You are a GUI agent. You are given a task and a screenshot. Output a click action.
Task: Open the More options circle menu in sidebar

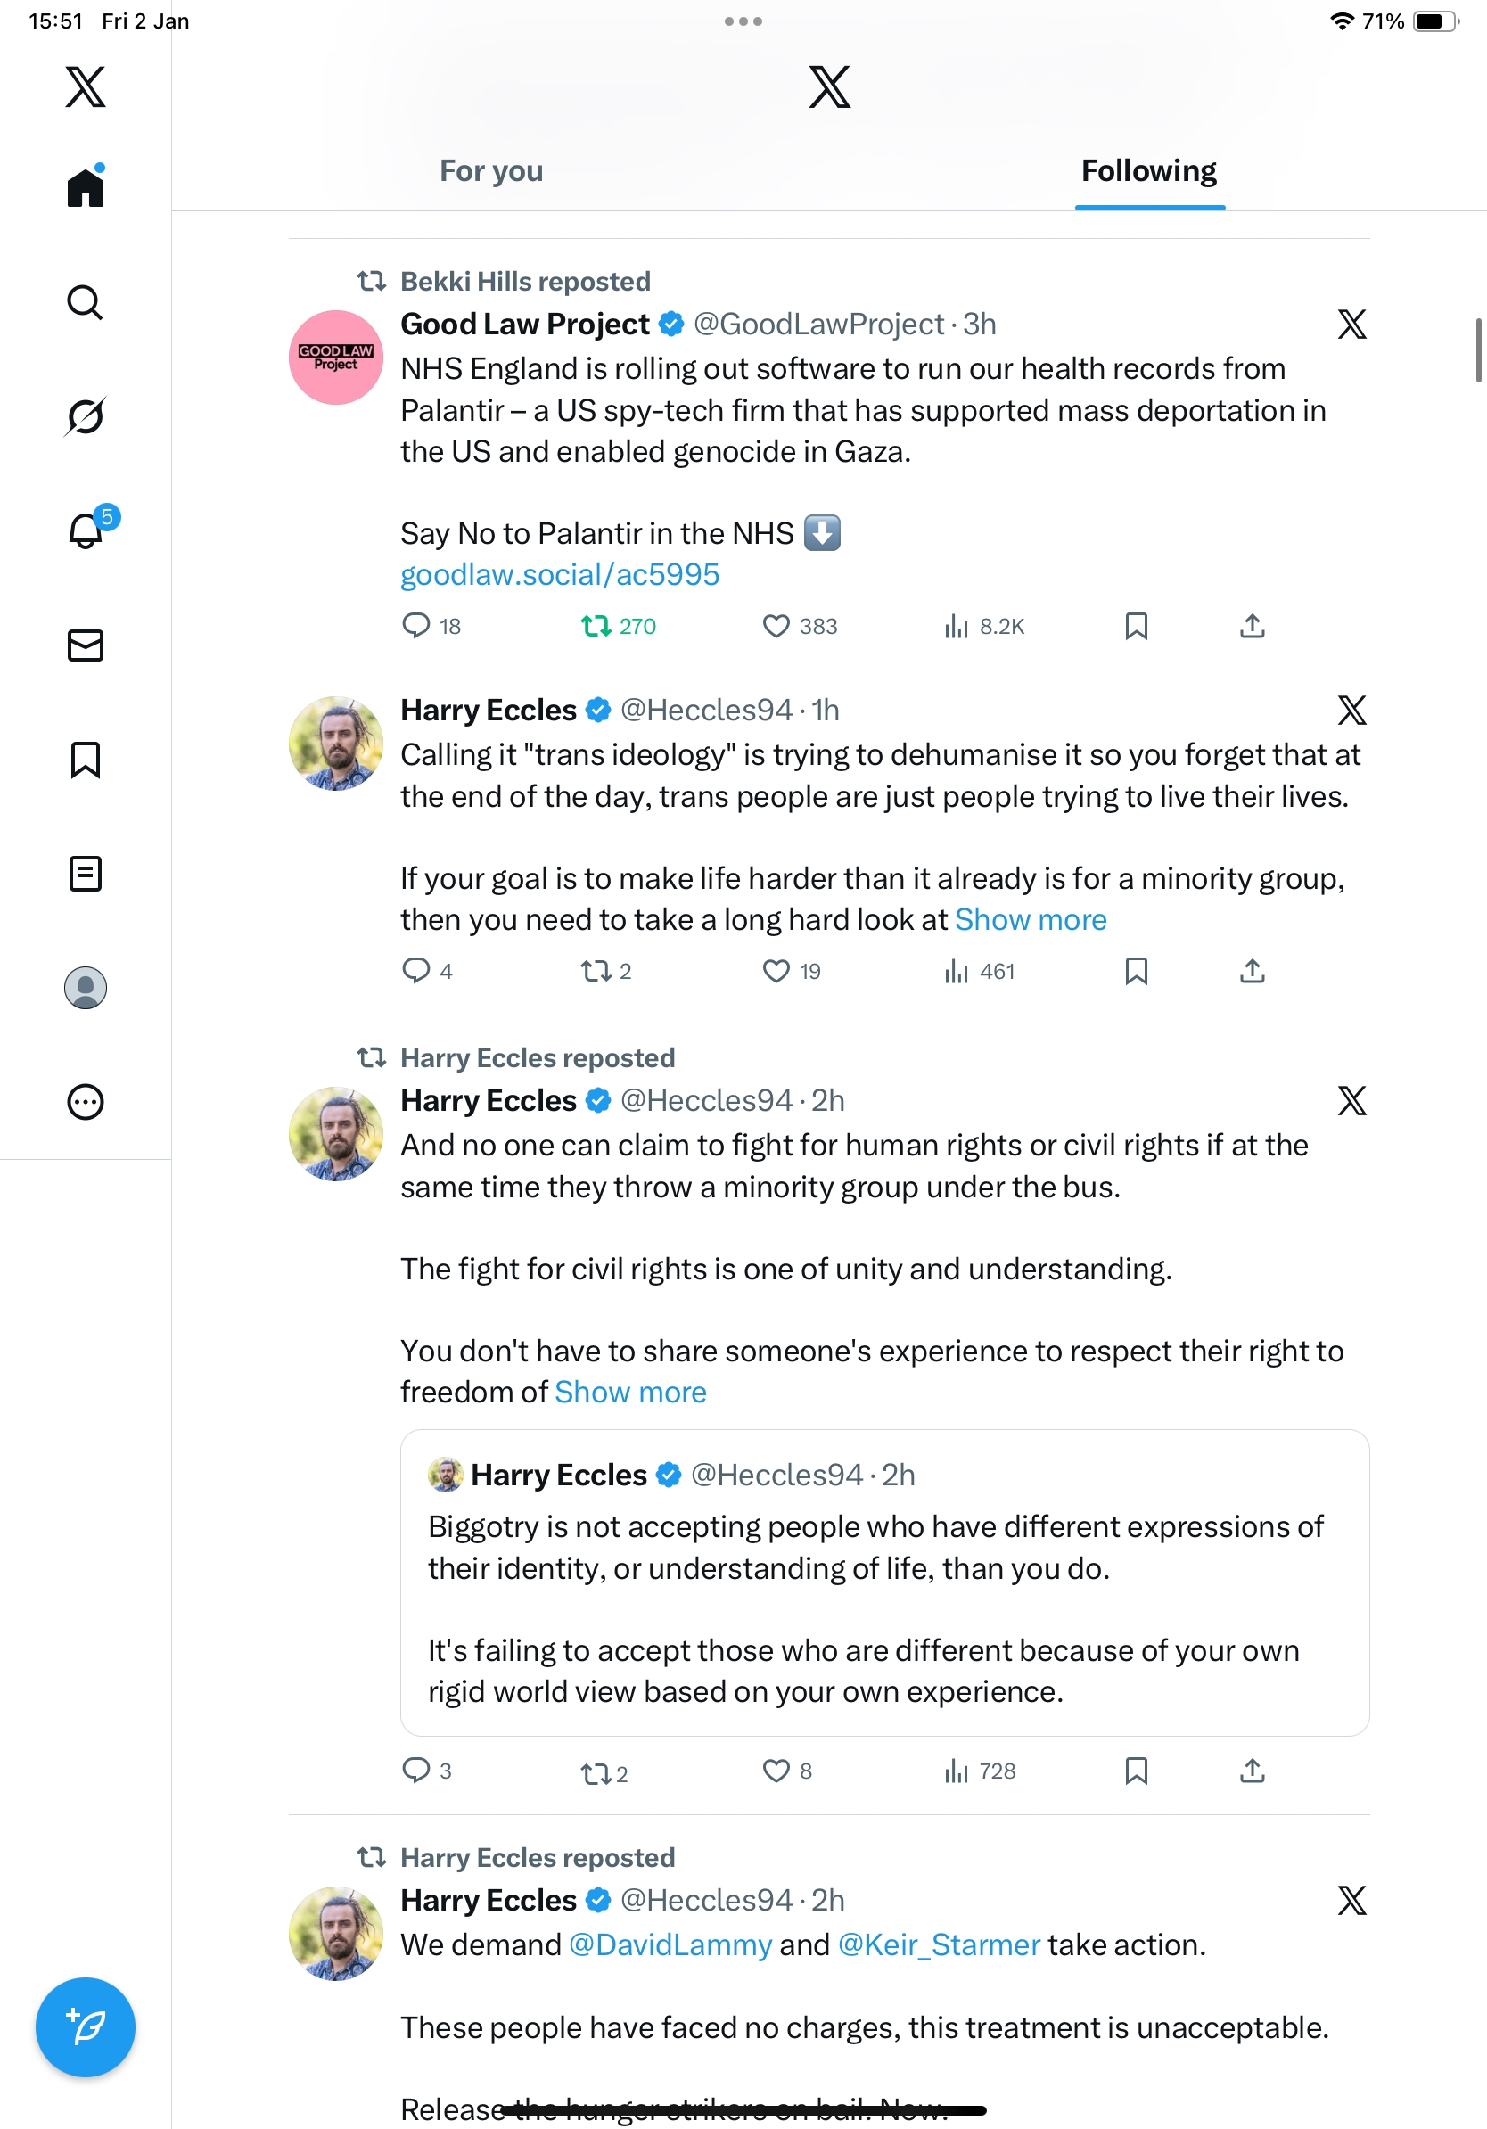click(x=86, y=1102)
